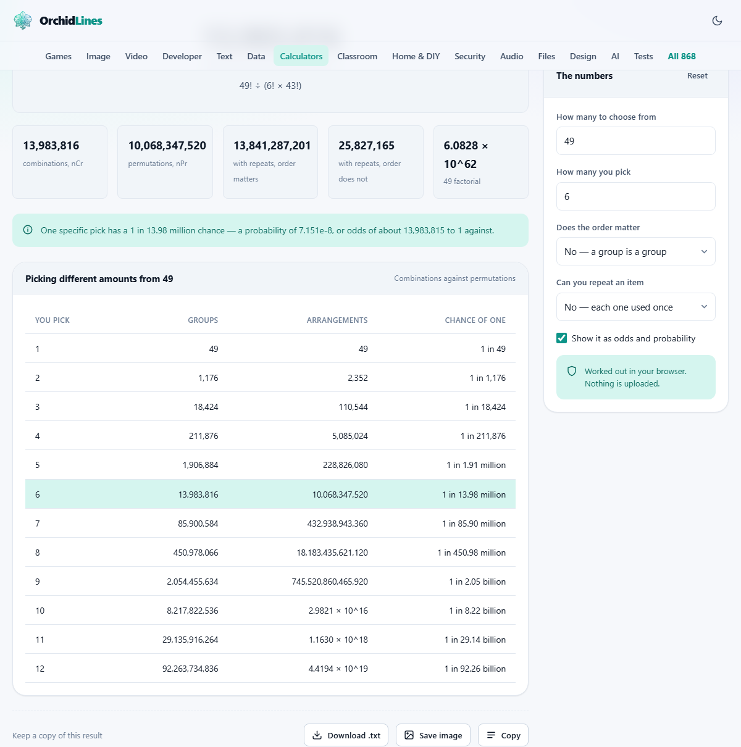Screen dimensions: 741x747
Task: Open the Developer category tab
Action: click(x=182, y=56)
